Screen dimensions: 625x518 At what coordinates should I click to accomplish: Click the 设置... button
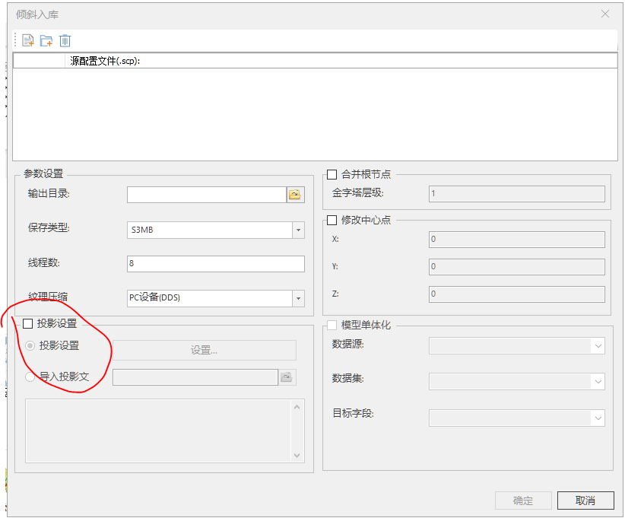click(205, 350)
